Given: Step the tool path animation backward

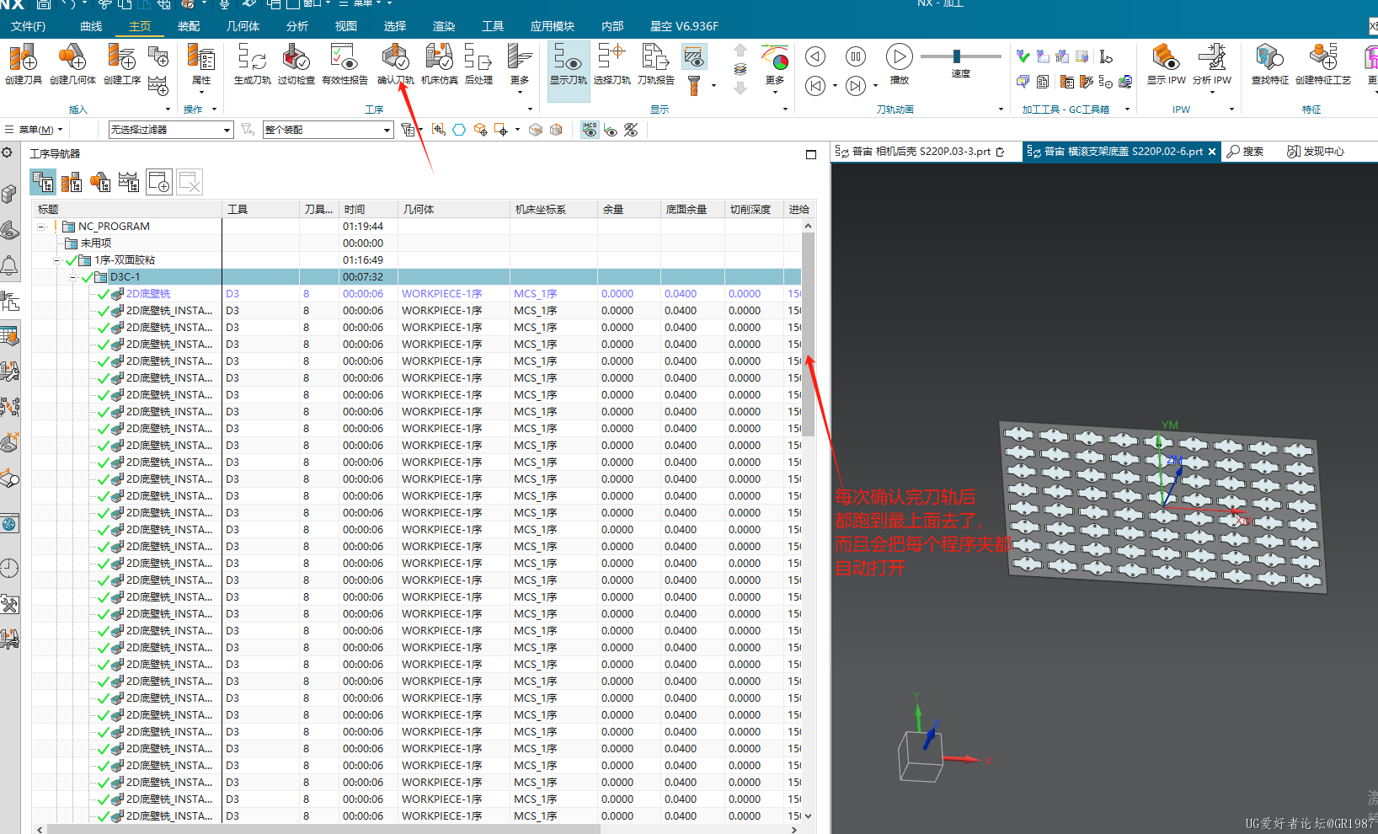Looking at the screenshot, I should [x=815, y=56].
